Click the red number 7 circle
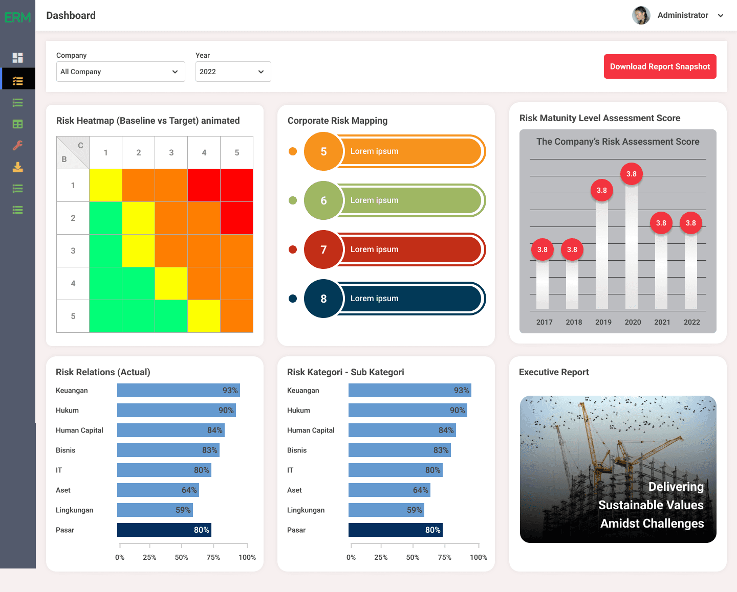The width and height of the screenshot is (737, 592). 323,249
